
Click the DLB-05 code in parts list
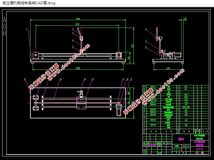coord(153,110)
